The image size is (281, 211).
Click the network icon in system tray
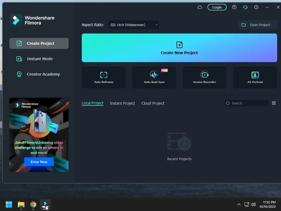click(x=247, y=204)
